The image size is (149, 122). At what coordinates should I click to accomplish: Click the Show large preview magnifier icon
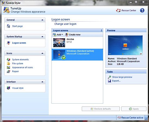tap(109, 77)
